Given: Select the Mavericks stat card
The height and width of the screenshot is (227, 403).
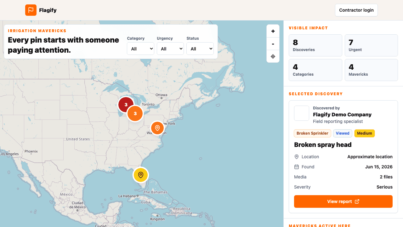Looking at the screenshot, I should point(371,70).
